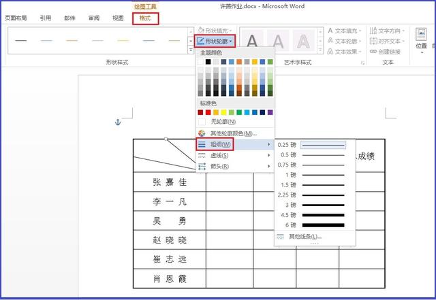
Task: Select the first black line shape style
Action: pyautogui.click(x=21, y=41)
